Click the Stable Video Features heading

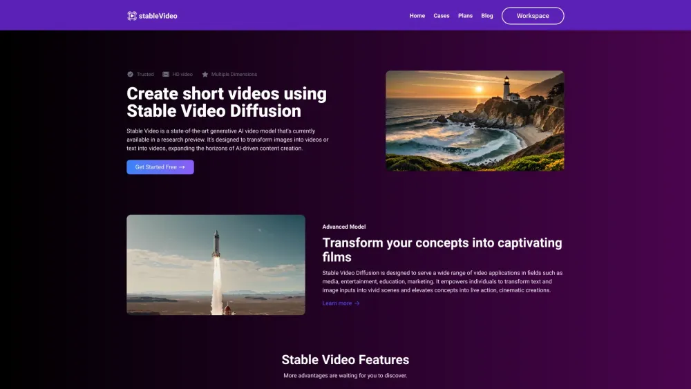[x=345, y=360]
